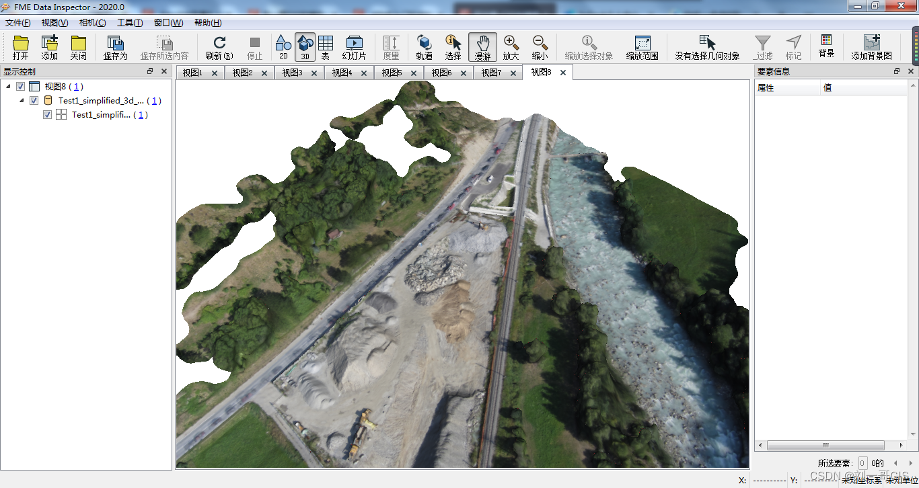Image resolution: width=919 pixels, height=488 pixels.
Task: Open the 文件(F) menu
Action: tap(18, 23)
